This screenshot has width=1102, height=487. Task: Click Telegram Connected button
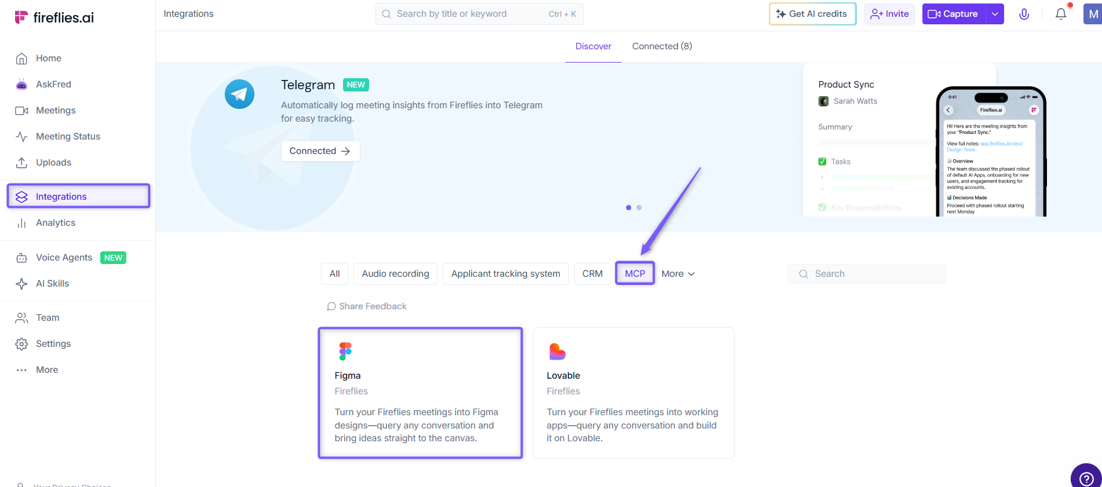(320, 151)
